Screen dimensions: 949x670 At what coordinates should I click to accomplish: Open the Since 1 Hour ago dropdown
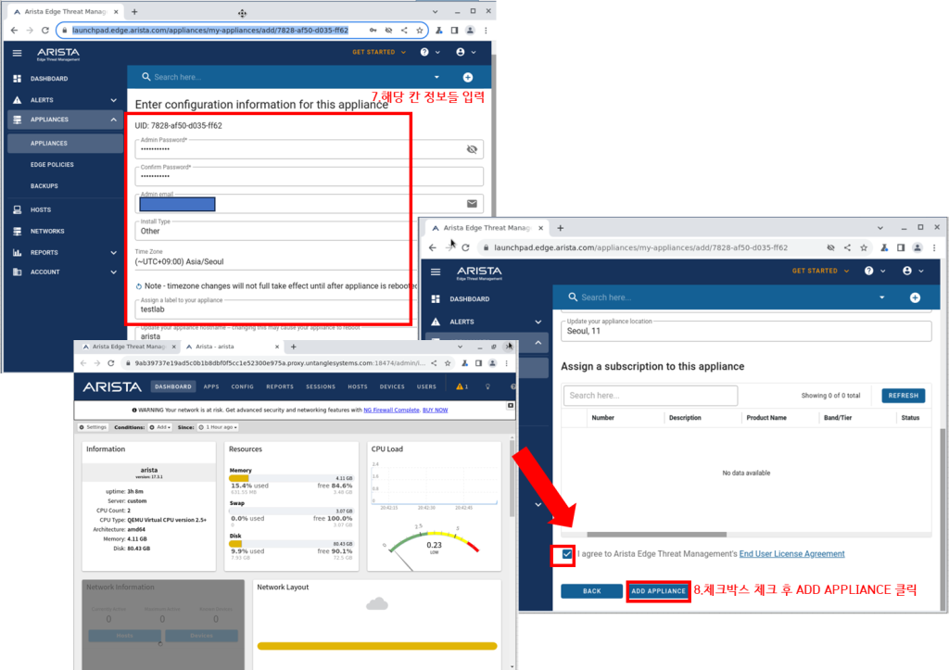click(x=218, y=427)
